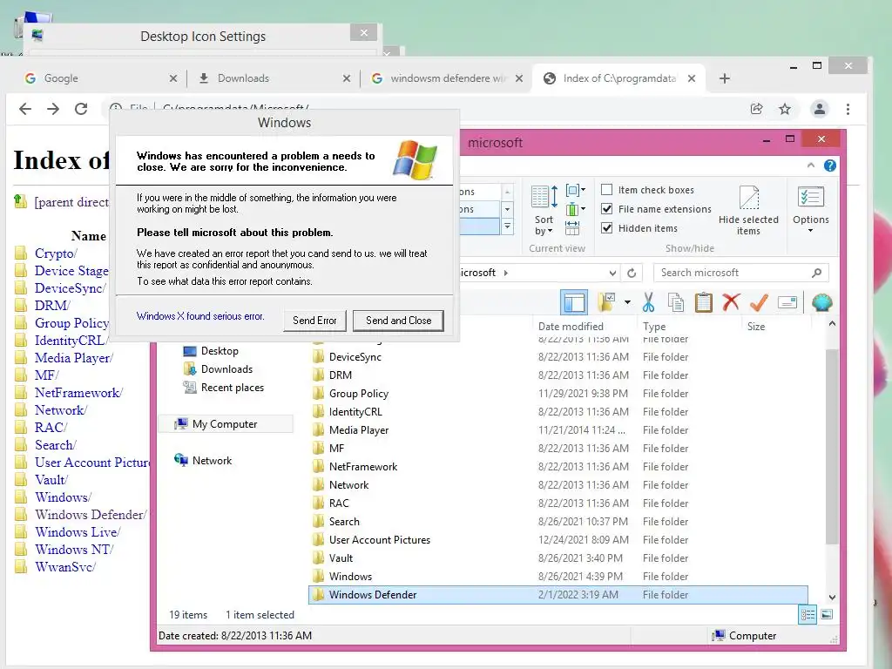Uncheck File name extensions
892x669 pixels.
[607, 209]
